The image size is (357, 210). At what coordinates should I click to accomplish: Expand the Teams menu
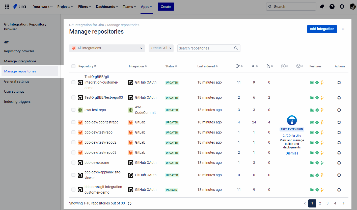pyautogui.click(x=129, y=7)
